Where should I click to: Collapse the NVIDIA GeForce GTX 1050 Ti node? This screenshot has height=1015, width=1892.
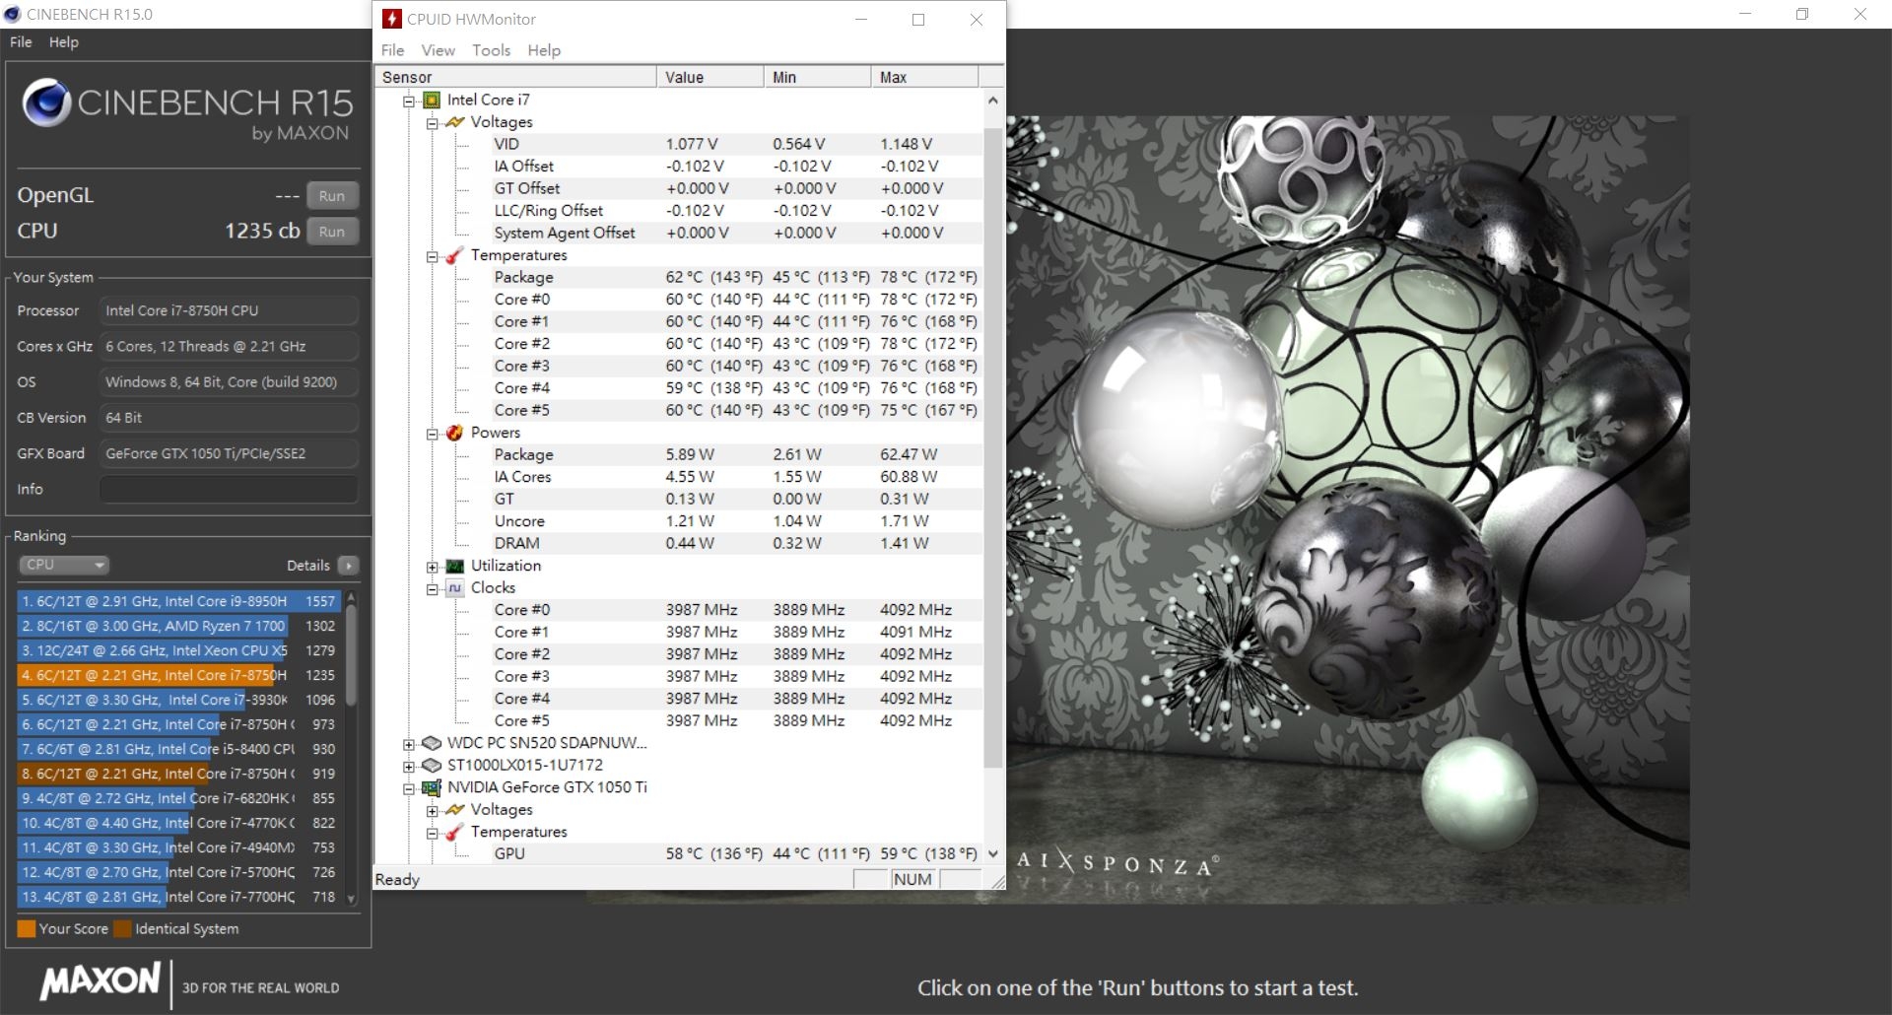click(409, 788)
